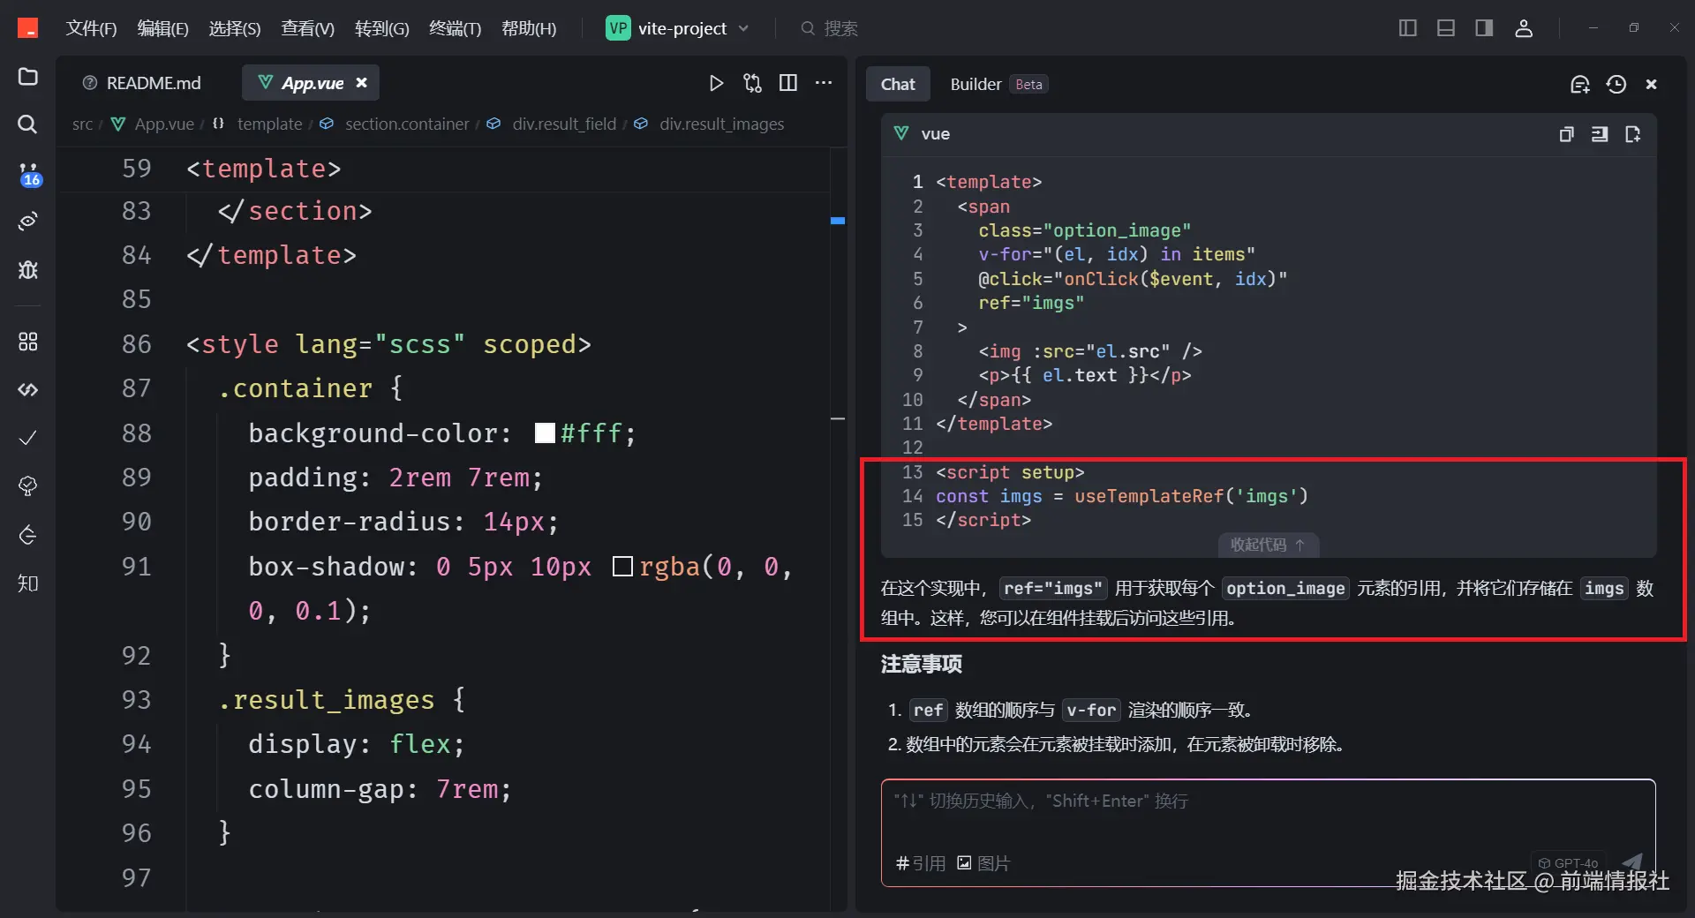
Task: Click the App.vue breadcrumb segment
Action: coord(153,124)
